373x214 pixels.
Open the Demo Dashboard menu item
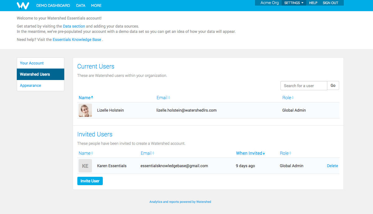pyautogui.click(x=53, y=6)
